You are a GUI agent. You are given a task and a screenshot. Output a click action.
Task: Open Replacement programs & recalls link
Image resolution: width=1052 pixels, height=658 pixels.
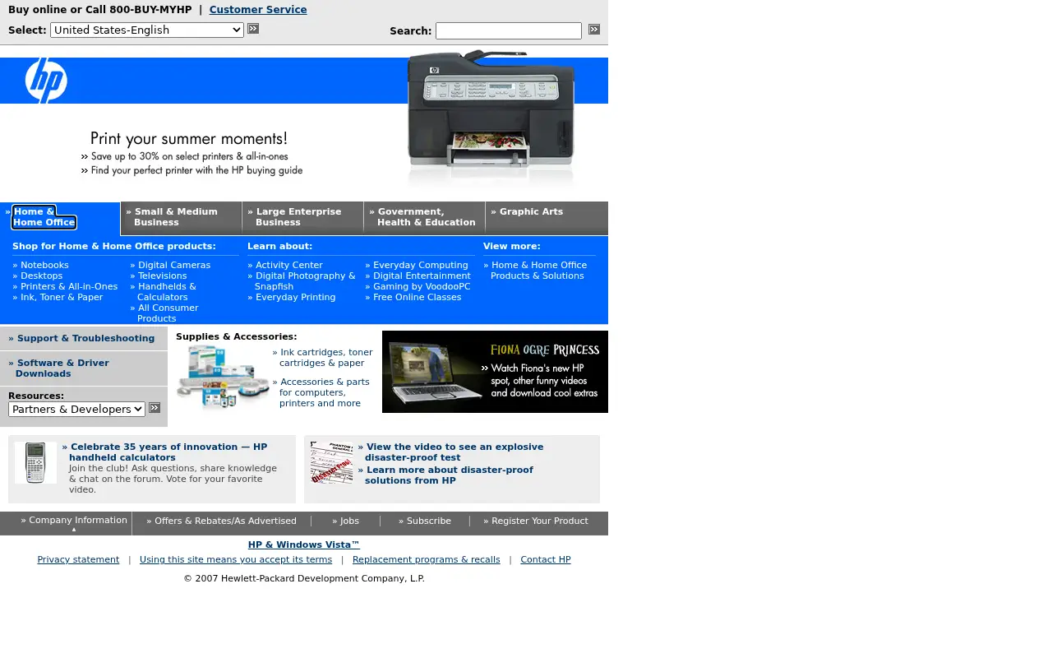pyautogui.click(x=426, y=559)
